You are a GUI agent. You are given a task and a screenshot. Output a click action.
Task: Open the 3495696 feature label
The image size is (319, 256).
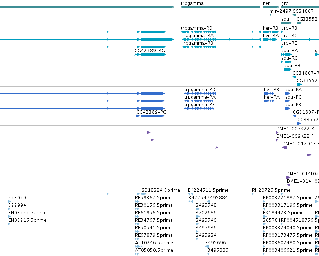pos(216,243)
